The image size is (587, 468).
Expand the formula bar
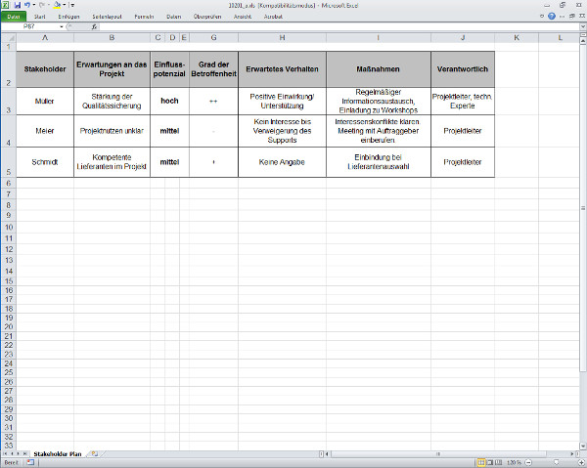point(581,27)
